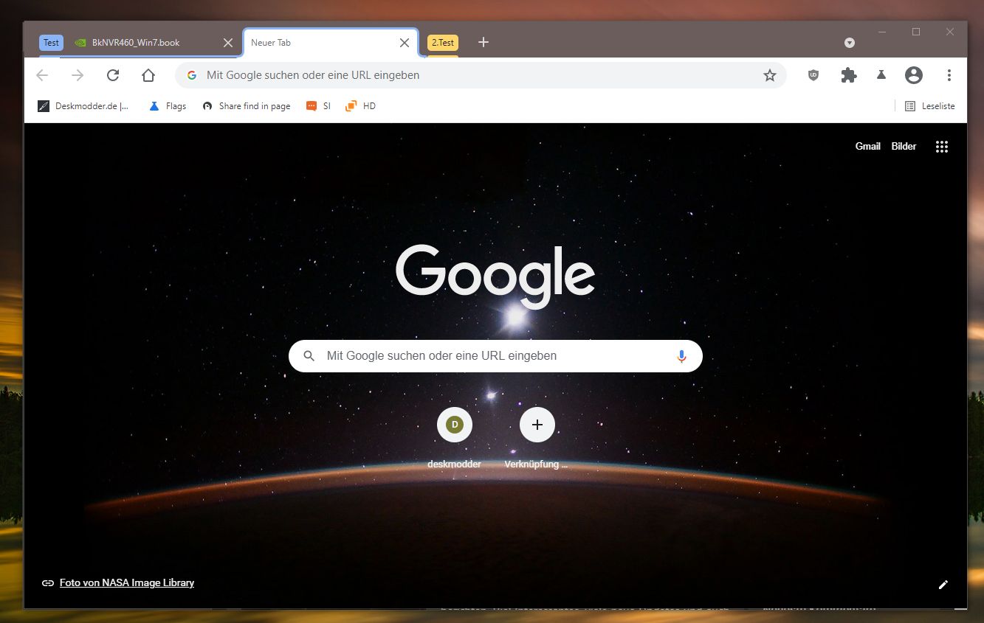Reload the page
This screenshot has height=623, width=984.
click(x=113, y=75)
